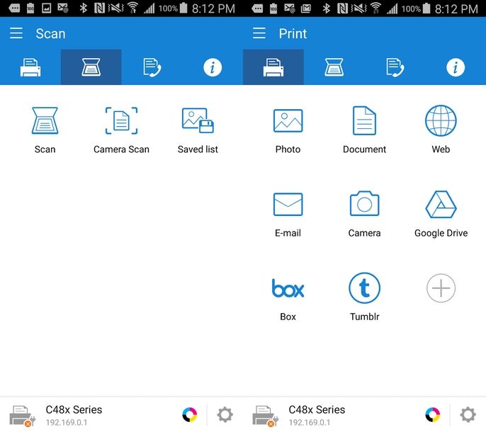Viewport: 486px width, 432px height.
Task: Print from Box cloud storage
Action: pyautogui.click(x=288, y=299)
